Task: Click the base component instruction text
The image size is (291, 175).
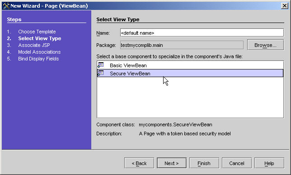Action: (169, 56)
